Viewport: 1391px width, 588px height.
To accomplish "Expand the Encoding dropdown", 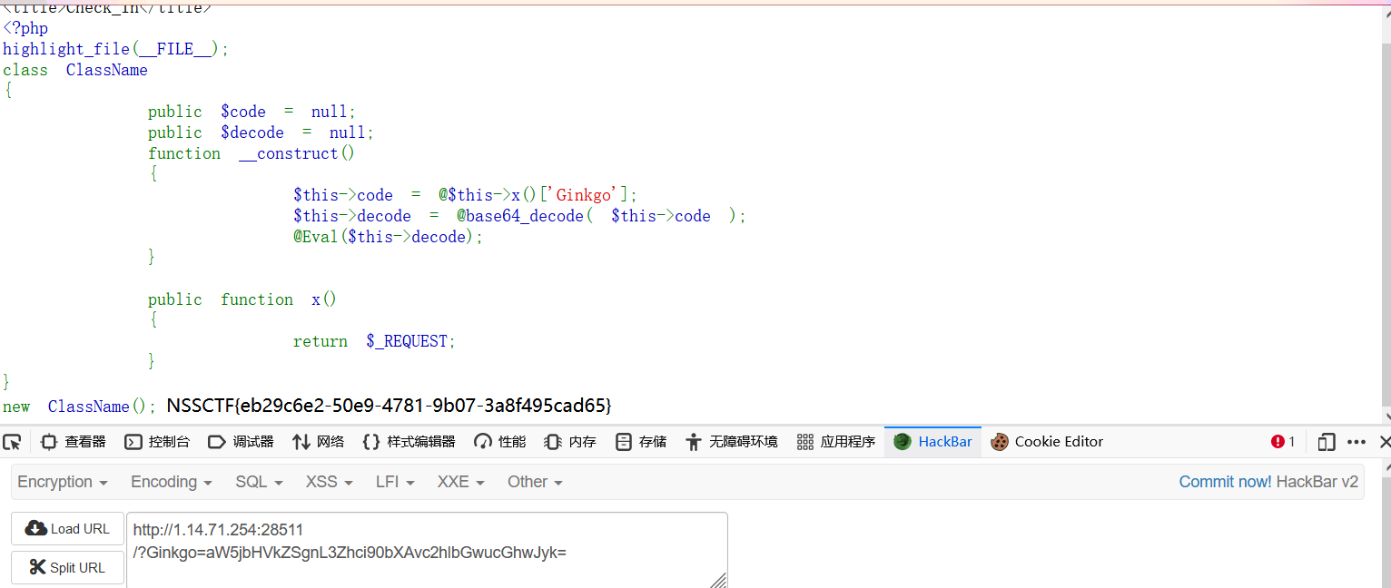I will coord(172,482).
